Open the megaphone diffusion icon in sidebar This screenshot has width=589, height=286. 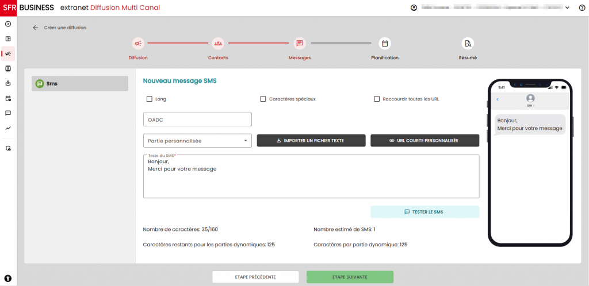pos(8,54)
